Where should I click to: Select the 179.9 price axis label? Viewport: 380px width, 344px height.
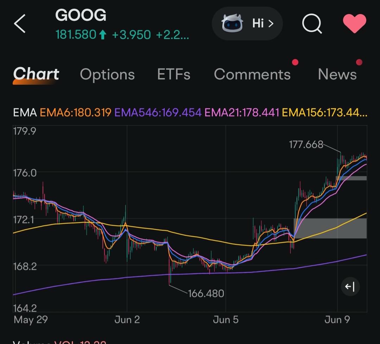pyautogui.click(x=25, y=131)
